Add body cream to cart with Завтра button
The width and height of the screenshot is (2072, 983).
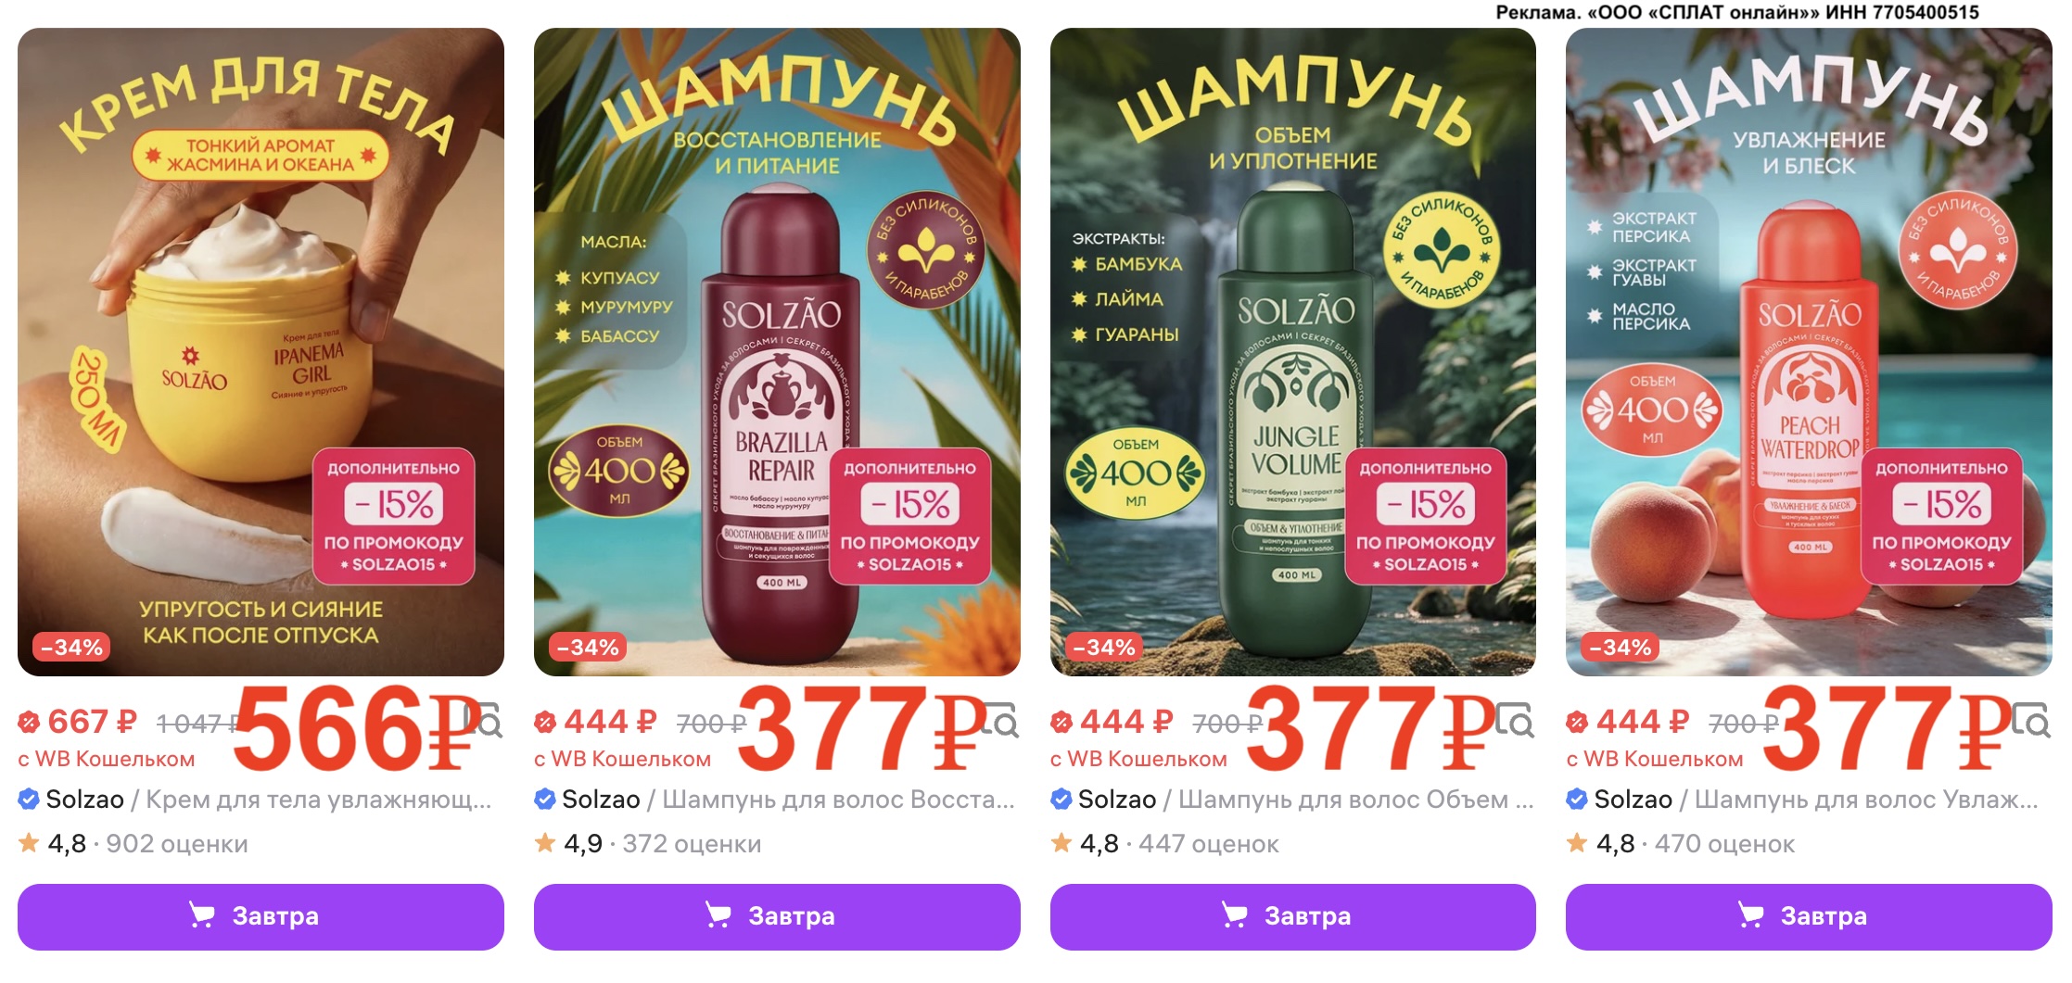click(x=261, y=916)
